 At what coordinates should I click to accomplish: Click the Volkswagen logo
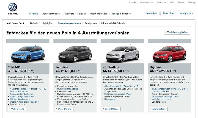[x=13, y=7]
